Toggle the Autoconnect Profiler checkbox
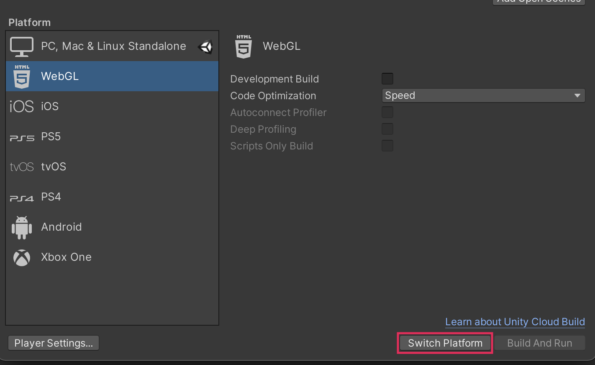Screen dimensions: 595x365 point(387,112)
